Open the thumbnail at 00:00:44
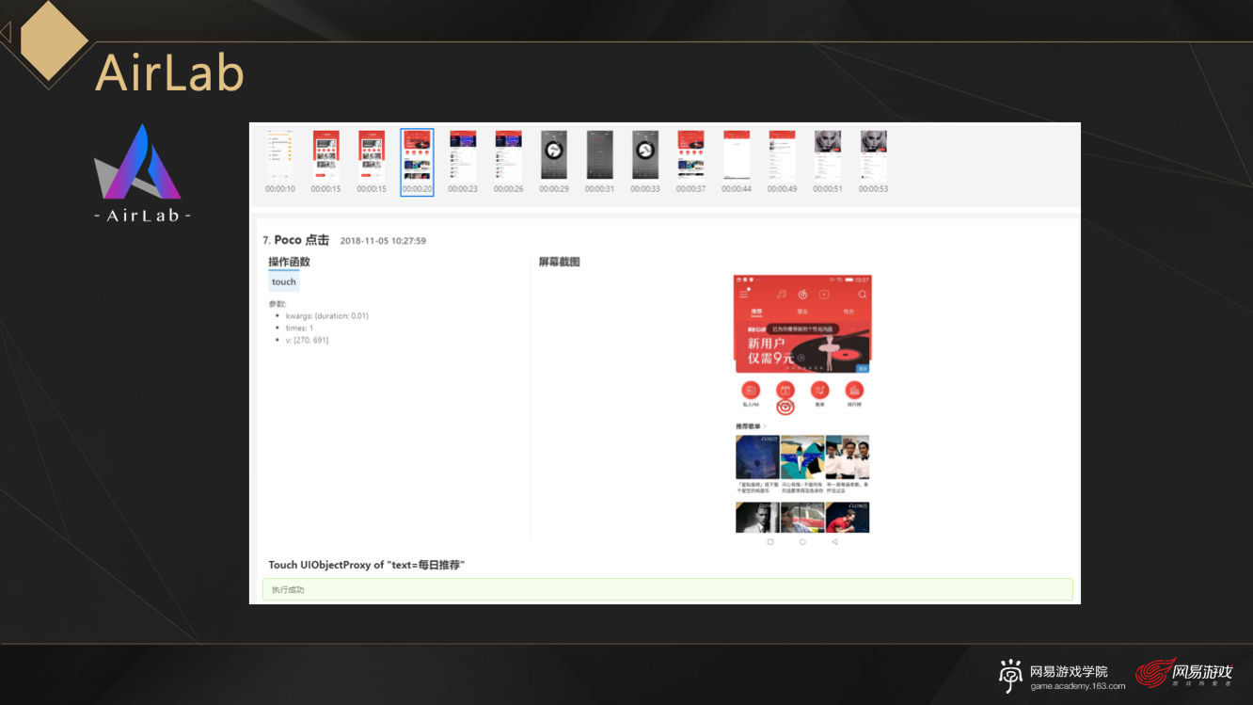1253x705 pixels. pyautogui.click(x=737, y=156)
